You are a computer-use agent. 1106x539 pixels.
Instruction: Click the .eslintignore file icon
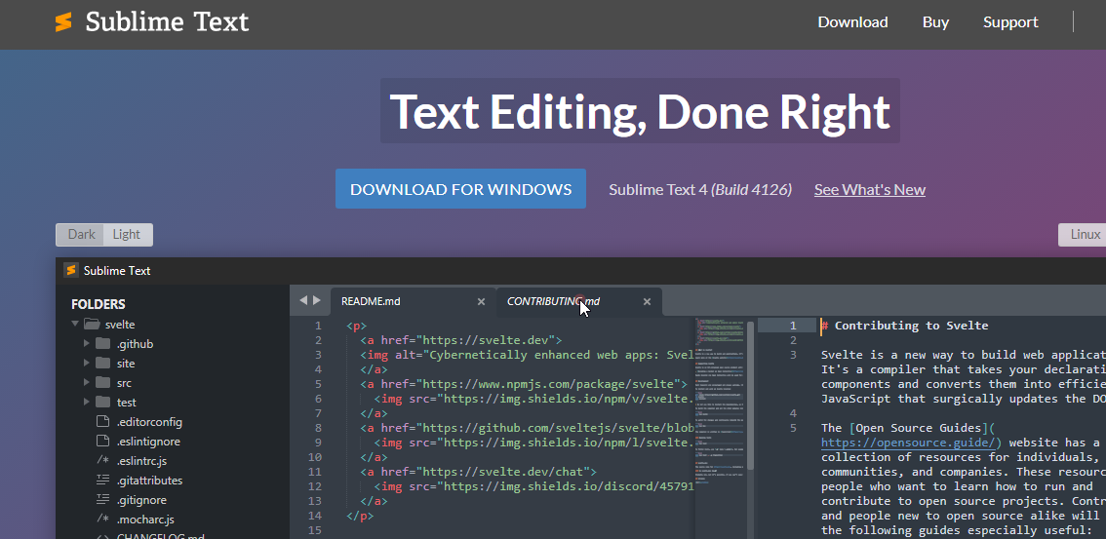point(103,442)
